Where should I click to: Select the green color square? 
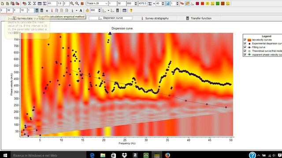pyautogui.click(x=217, y=4)
